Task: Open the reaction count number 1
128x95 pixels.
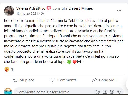Action: pos(12,69)
